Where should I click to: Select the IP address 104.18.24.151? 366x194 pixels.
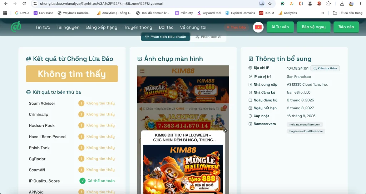click(297, 68)
